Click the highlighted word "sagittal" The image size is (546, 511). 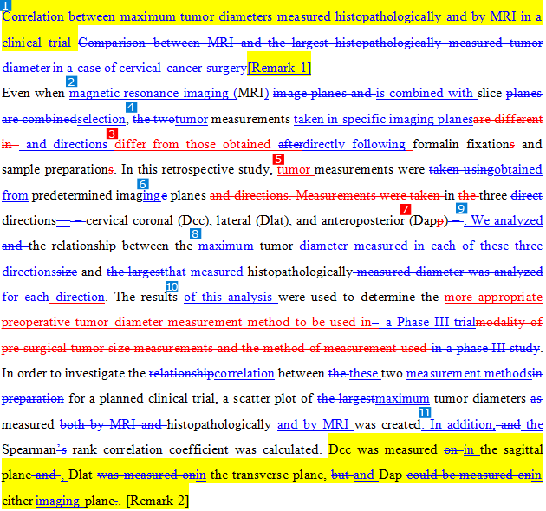pyautogui.click(x=523, y=449)
